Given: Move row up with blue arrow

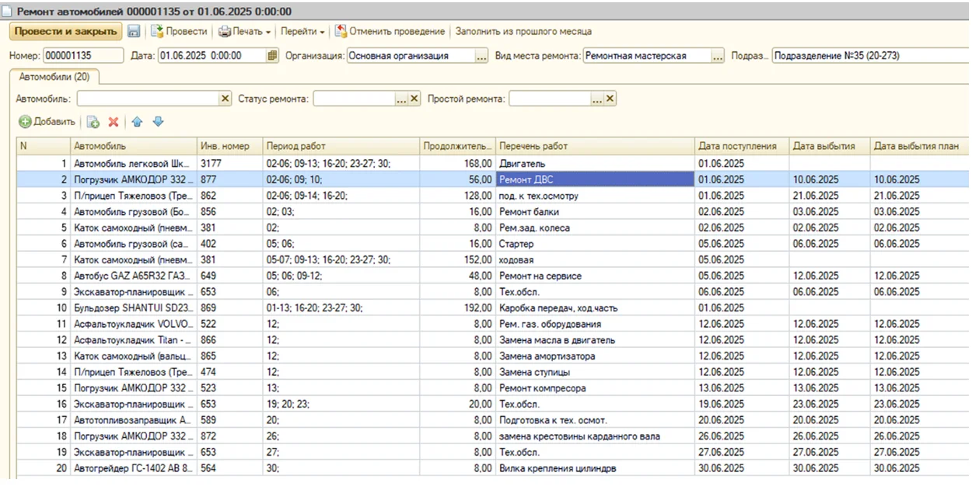Looking at the screenshot, I should pos(137,122).
